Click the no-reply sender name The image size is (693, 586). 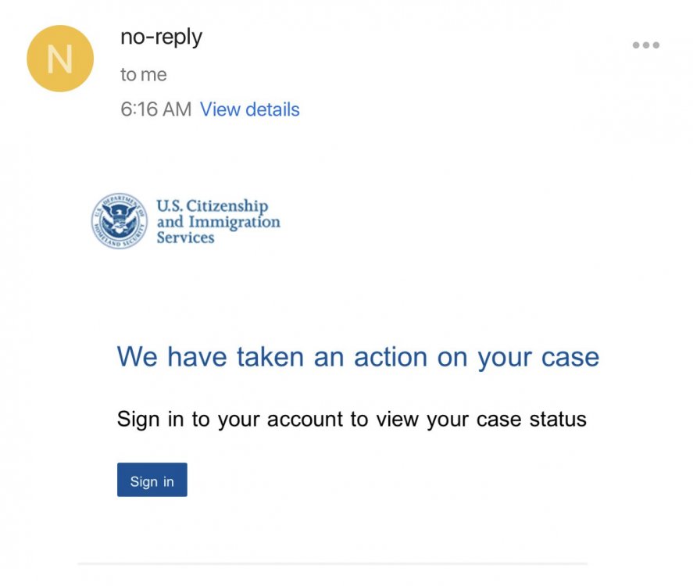tap(161, 37)
